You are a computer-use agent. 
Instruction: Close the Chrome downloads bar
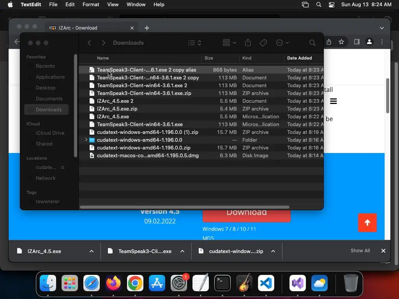point(383,251)
